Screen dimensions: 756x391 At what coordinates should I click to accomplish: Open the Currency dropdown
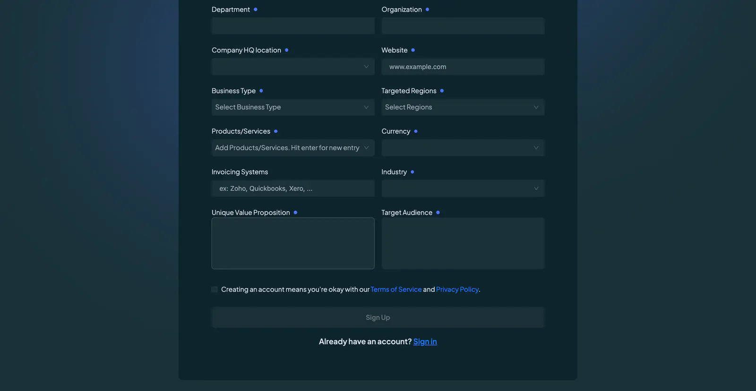pyautogui.click(x=463, y=148)
